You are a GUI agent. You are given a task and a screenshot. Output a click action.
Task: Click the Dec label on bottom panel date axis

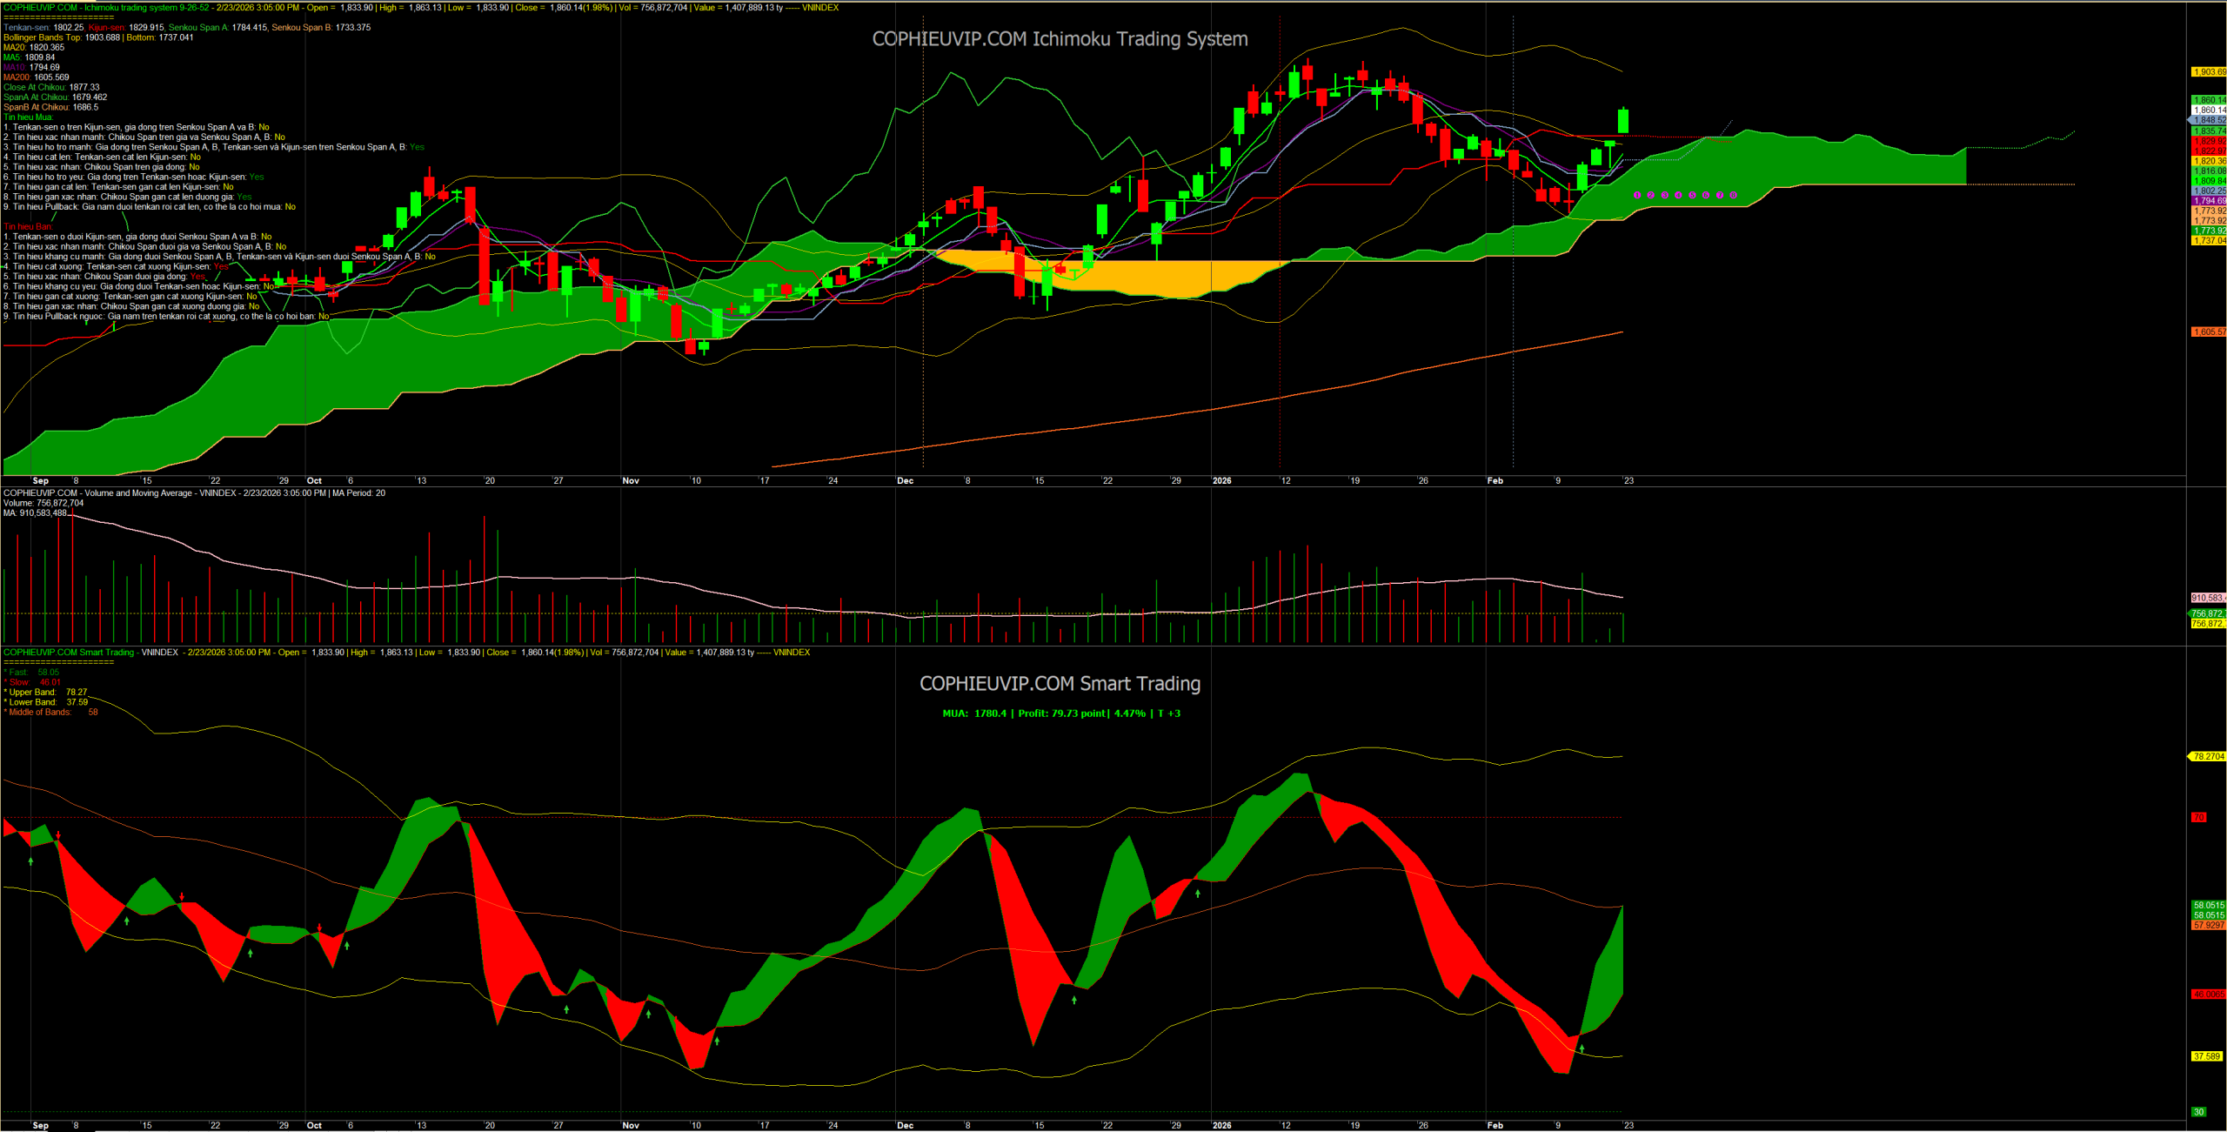point(905,1125)
